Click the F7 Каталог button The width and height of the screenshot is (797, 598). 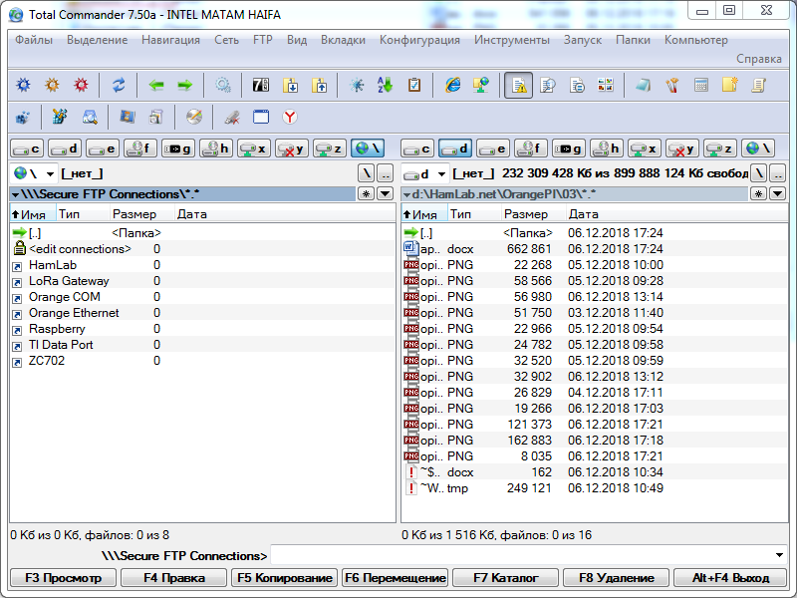click(x=505, y=578)
